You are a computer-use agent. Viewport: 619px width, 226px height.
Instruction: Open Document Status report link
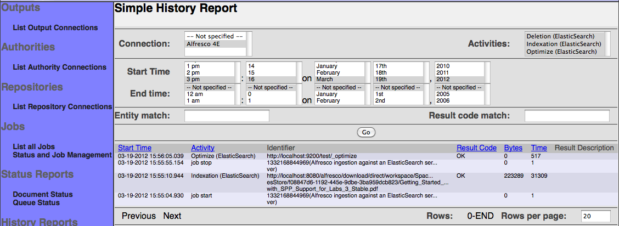(x=42, y=194)
